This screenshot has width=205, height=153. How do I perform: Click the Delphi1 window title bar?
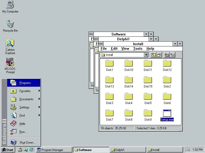tap(123, 39)
